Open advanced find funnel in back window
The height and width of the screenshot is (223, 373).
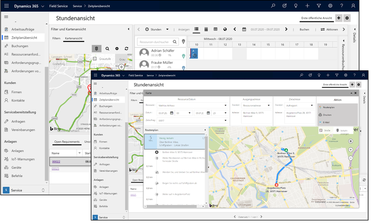coord(319,6)
